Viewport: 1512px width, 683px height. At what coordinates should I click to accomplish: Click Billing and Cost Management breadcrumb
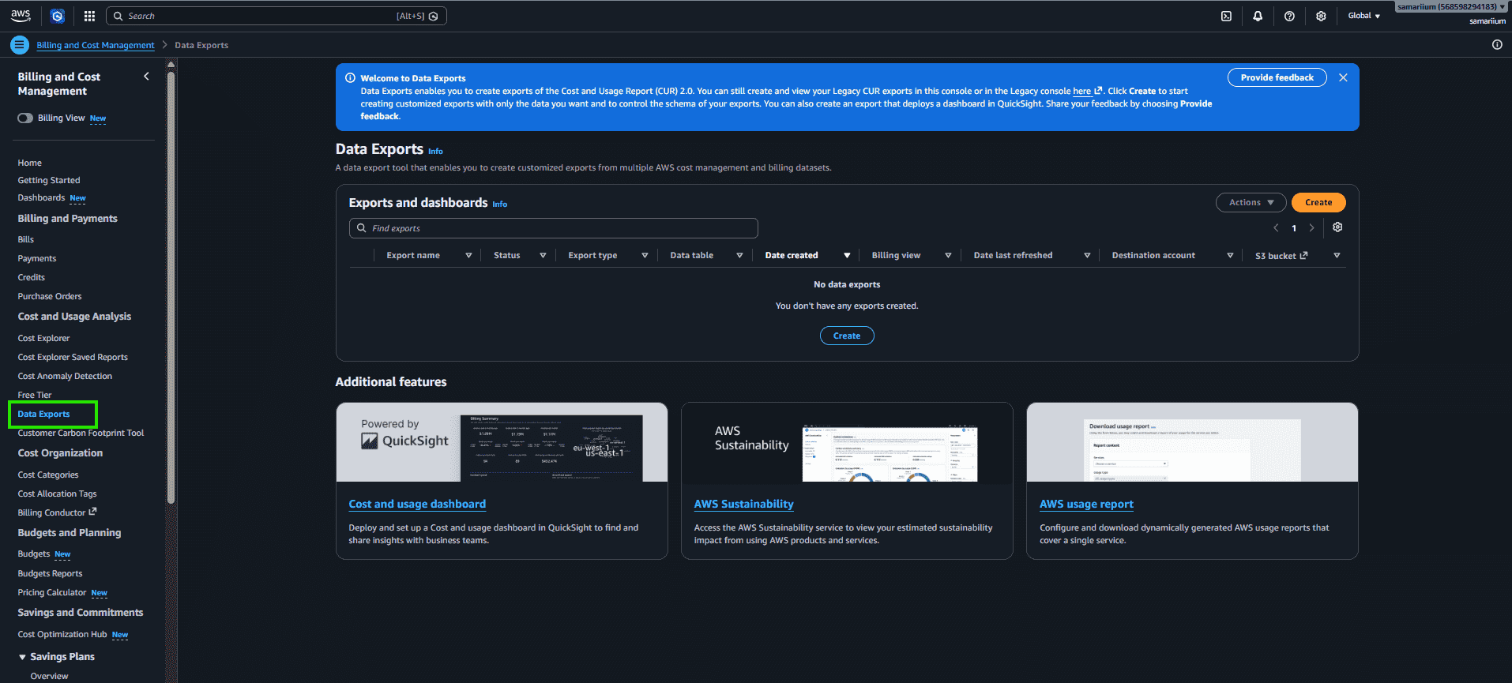coord(96,45)
